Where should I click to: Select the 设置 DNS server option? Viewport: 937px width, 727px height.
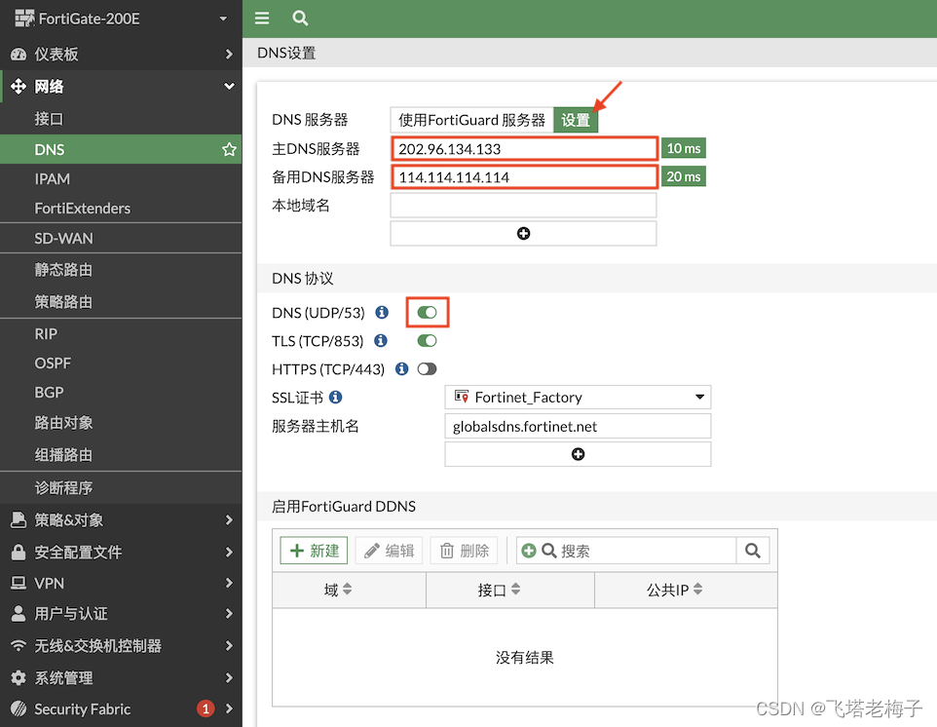point(576,120)
